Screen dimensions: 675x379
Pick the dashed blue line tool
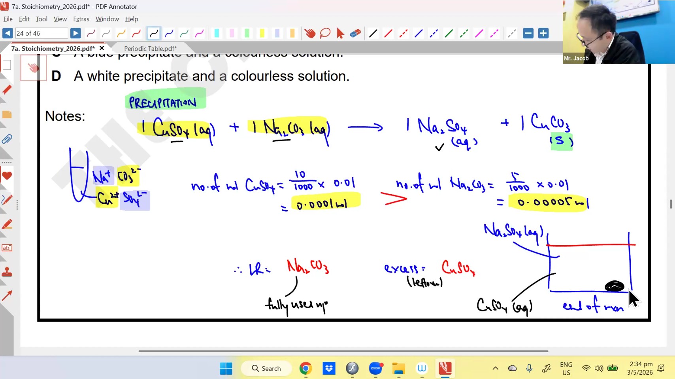tap(434, 33)
